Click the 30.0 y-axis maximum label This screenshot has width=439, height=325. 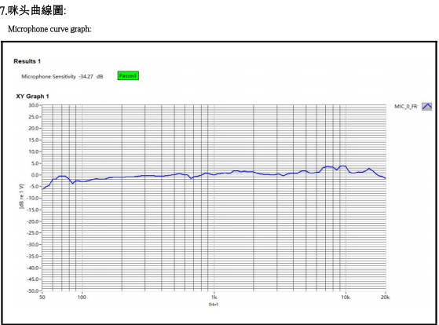(x=33, y=105)
